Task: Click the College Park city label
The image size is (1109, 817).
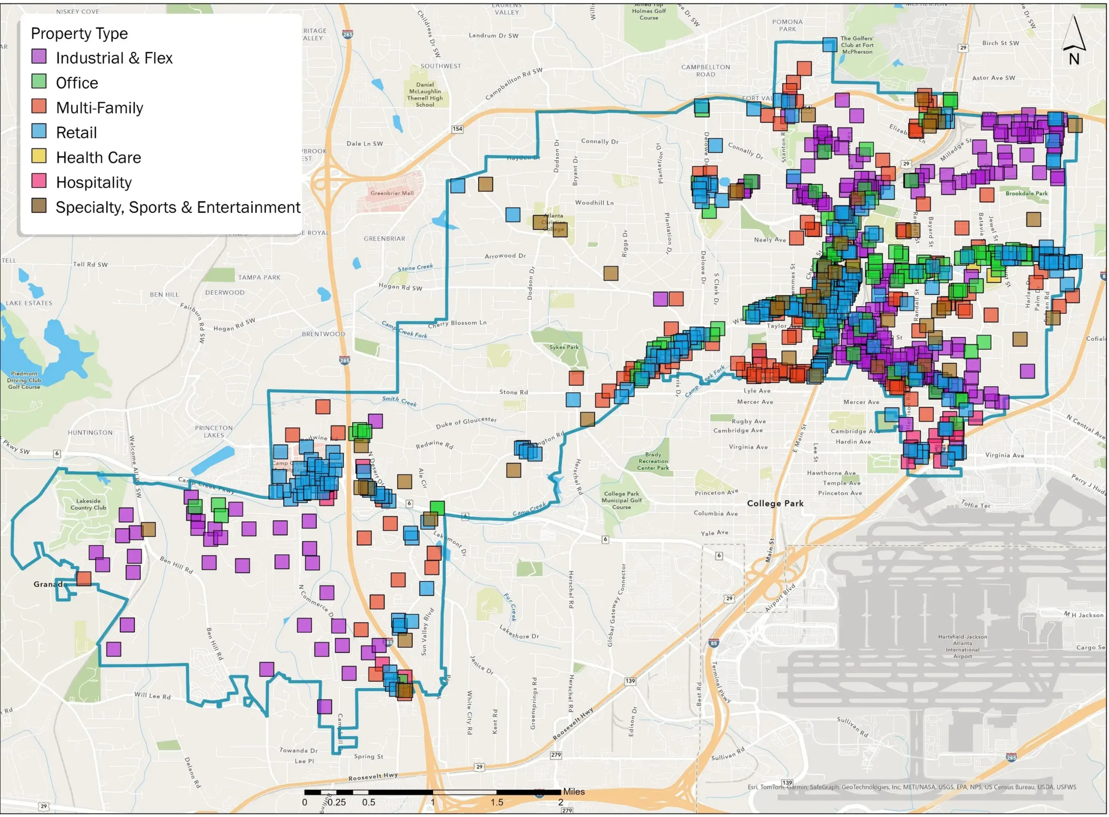Action: (x=775, y=504)
